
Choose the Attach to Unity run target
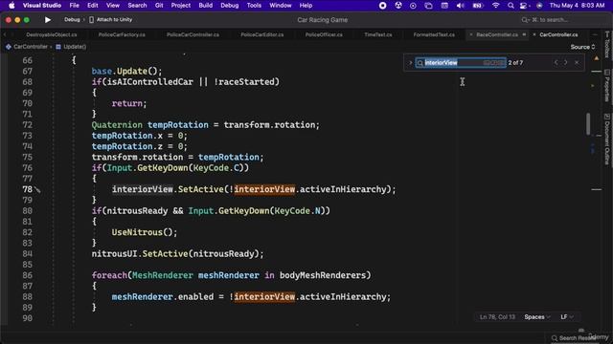click(x=111, y=19)
